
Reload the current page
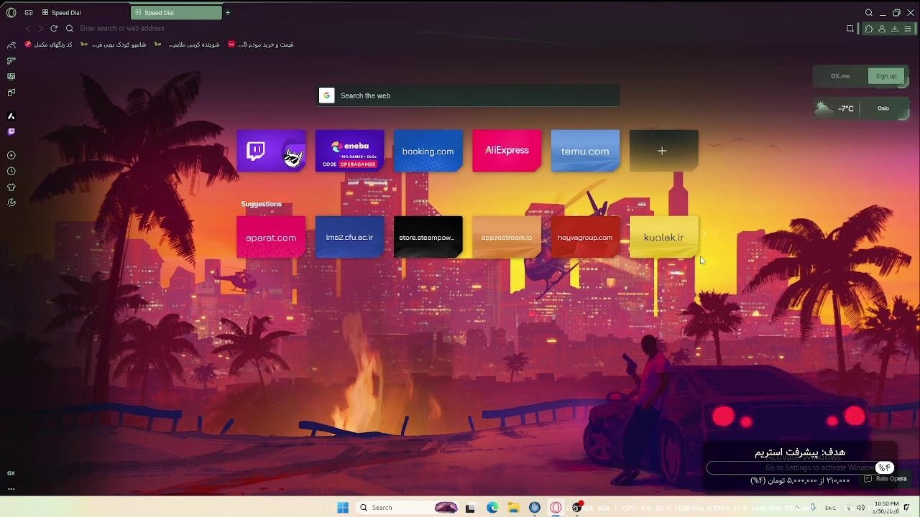click(54, 28)
